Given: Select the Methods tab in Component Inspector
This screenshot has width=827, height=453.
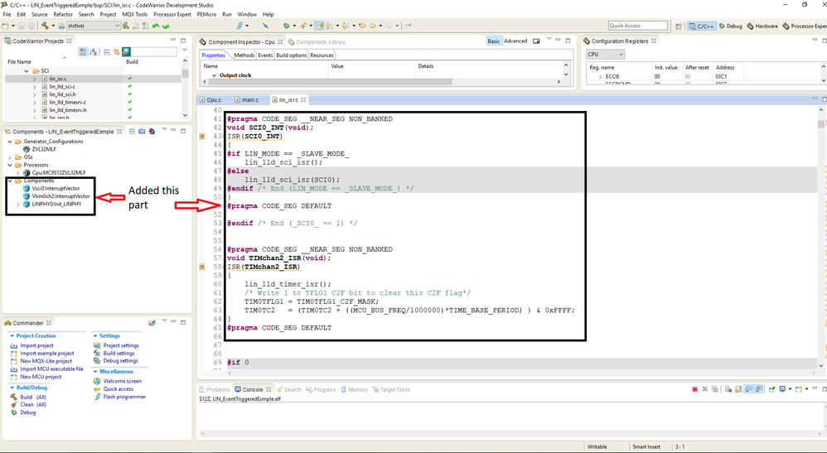Looking at the screenshot, I should coord(244,55).
